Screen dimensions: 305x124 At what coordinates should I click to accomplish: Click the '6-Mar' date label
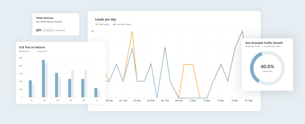click(221, 101)
